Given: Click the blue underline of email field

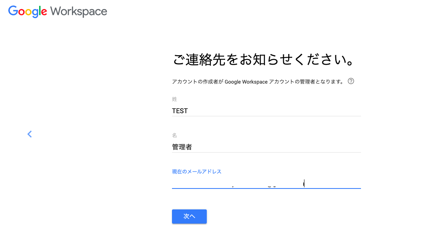Looking at the screenshot, I should coord(266,188).
